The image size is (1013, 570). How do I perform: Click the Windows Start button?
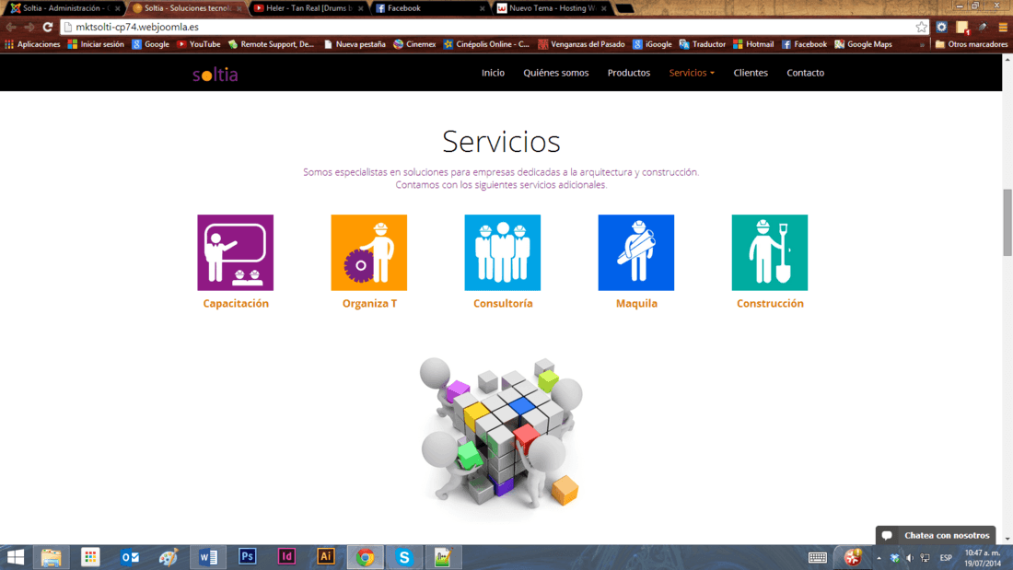(15, 556)
